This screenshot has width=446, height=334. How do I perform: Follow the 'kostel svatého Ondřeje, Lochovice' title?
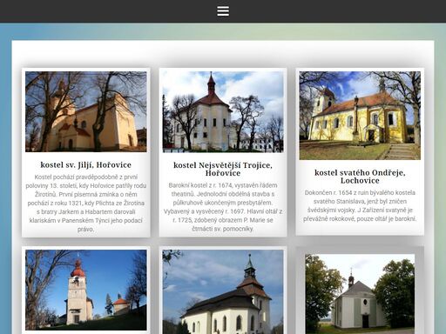[360, 177]
